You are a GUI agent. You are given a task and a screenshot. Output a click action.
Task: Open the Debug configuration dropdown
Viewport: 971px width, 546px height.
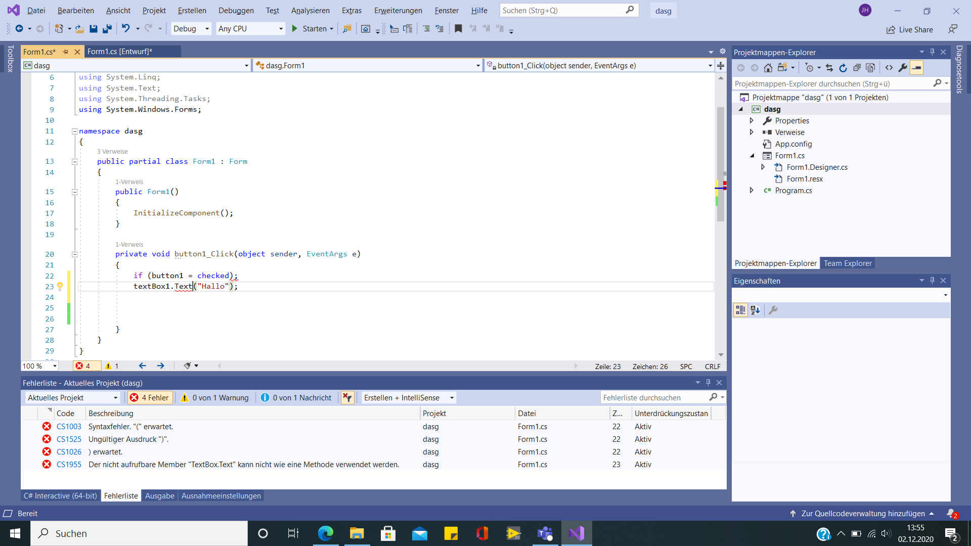[191, 29]
